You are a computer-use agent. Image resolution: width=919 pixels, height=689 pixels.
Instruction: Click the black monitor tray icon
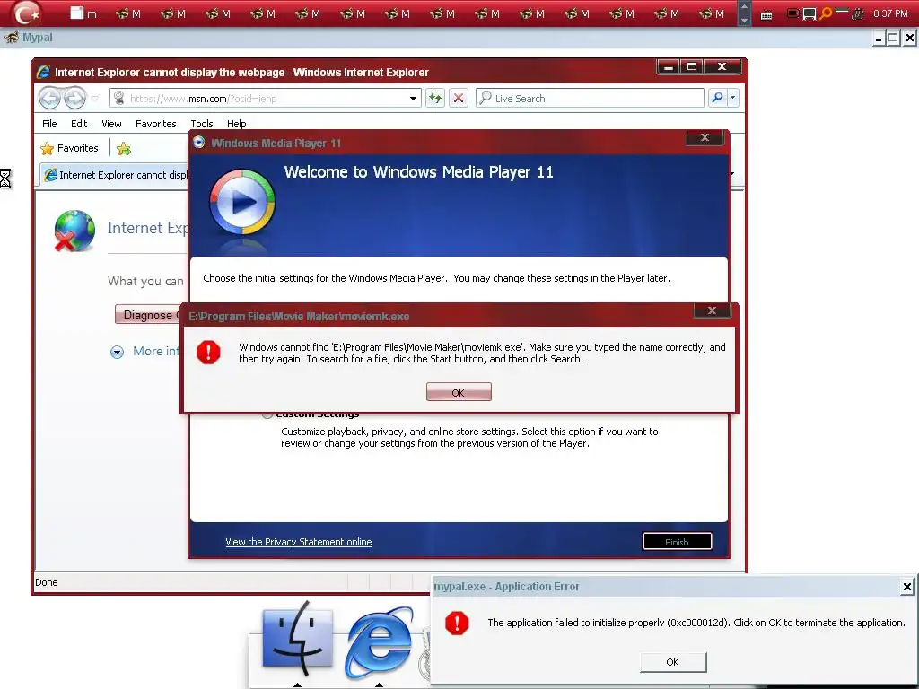[x=792, y=13]
